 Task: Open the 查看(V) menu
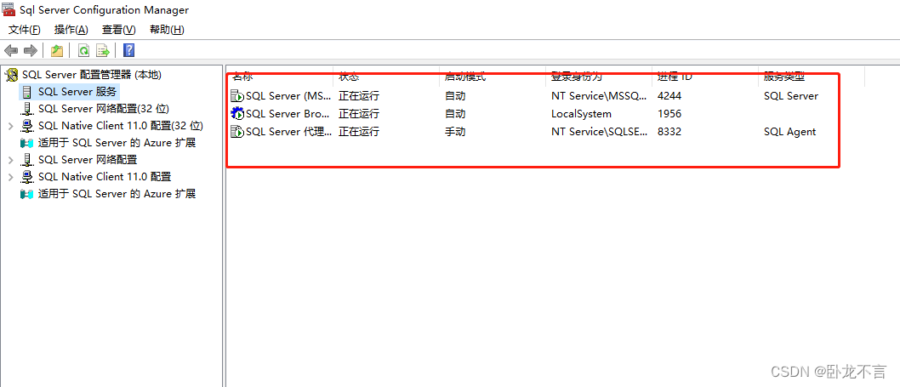click(x=119, y=29)
